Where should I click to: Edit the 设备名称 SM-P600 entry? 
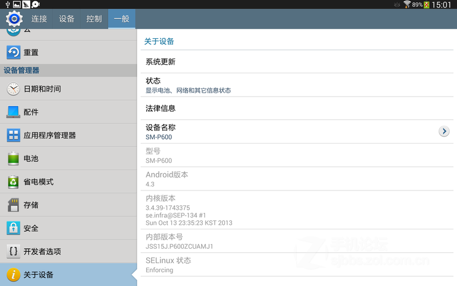[296, 132]
